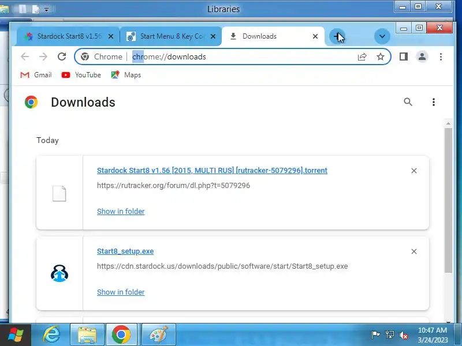
Task: Open the clock showing 10:47 AM
Action: coord(433,335)
